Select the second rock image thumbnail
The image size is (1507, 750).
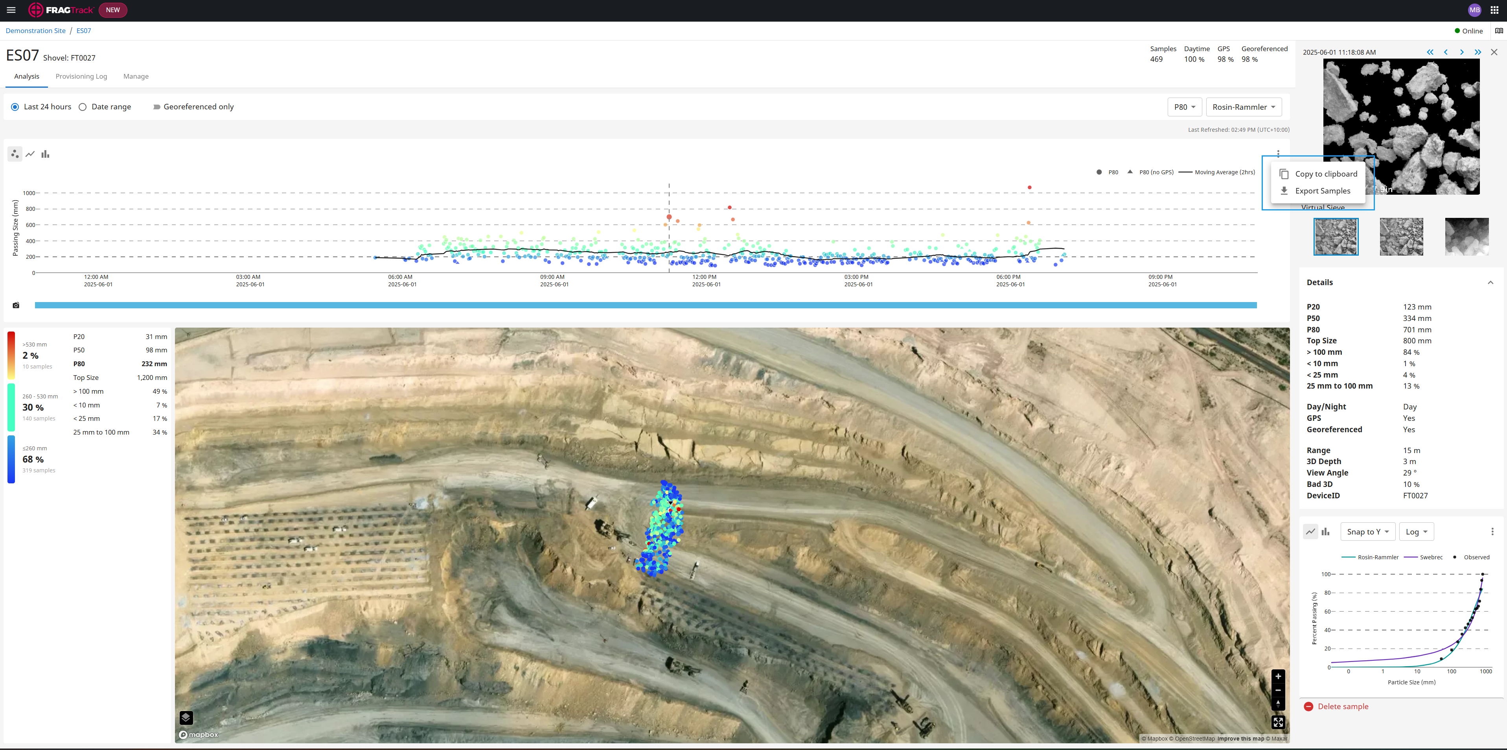tap(1401, 237)
